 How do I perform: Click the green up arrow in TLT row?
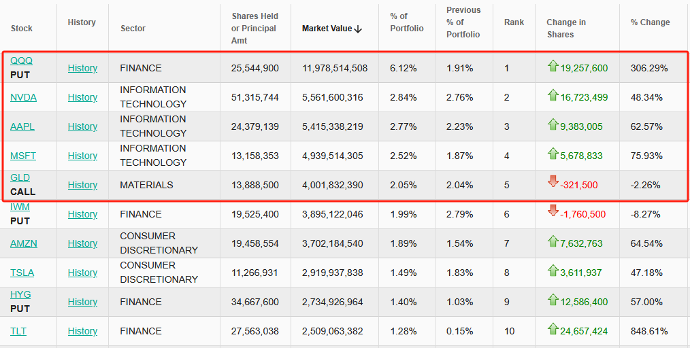click(x=553, y=329)
